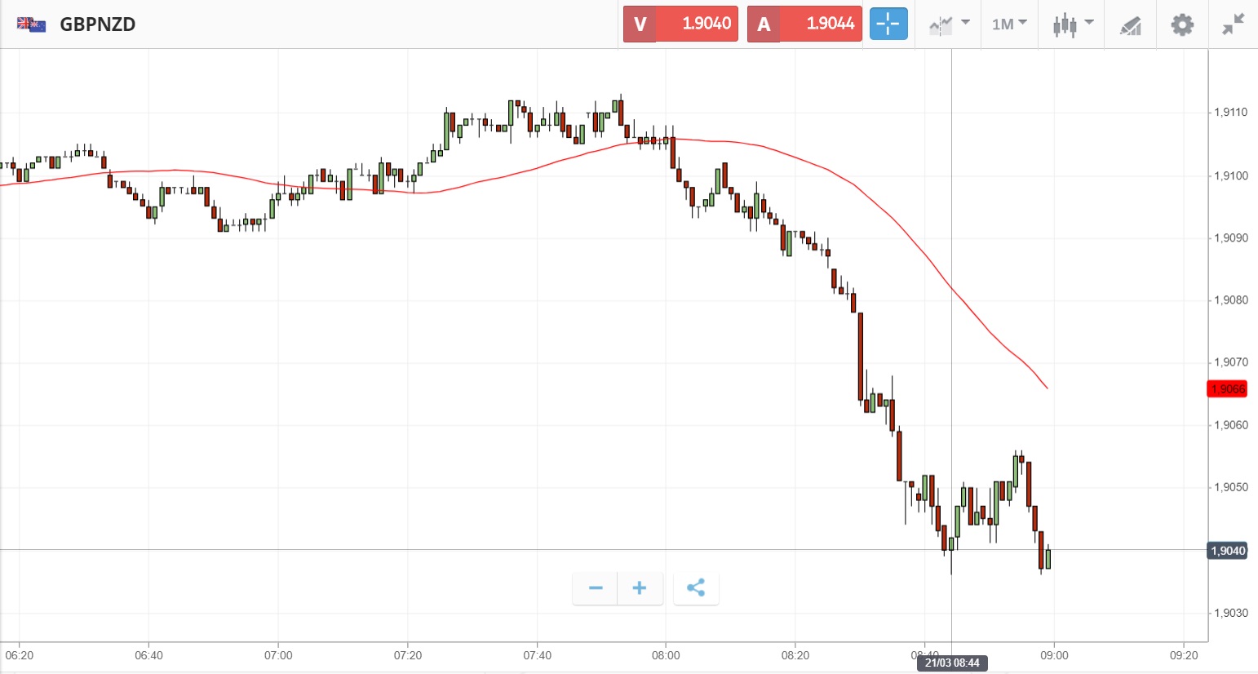1258x674 pixels.
Task: Click the V sell button at 1.9040
Action: [680, 24]
